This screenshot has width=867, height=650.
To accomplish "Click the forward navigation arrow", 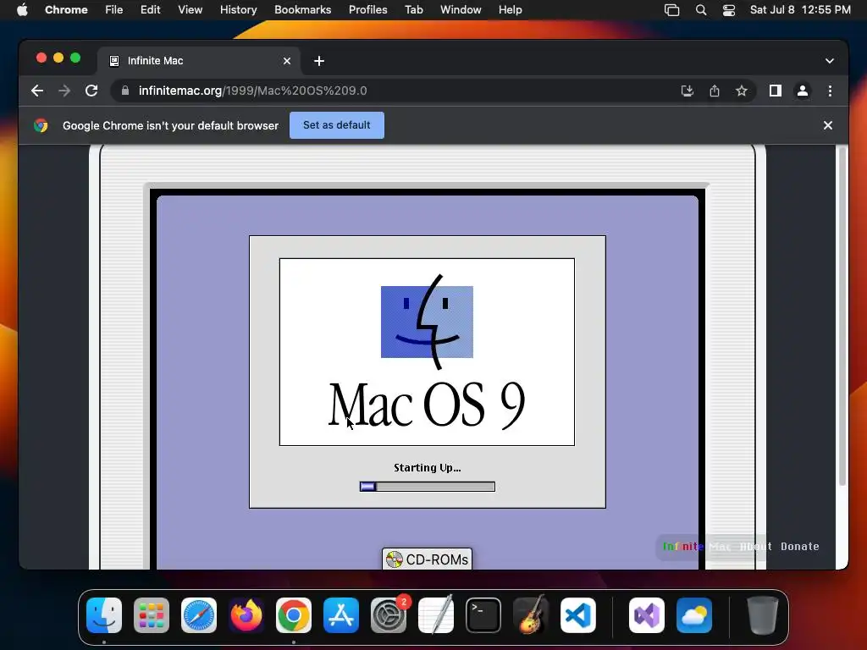I will pyautogui.click(x=64, y=91).
